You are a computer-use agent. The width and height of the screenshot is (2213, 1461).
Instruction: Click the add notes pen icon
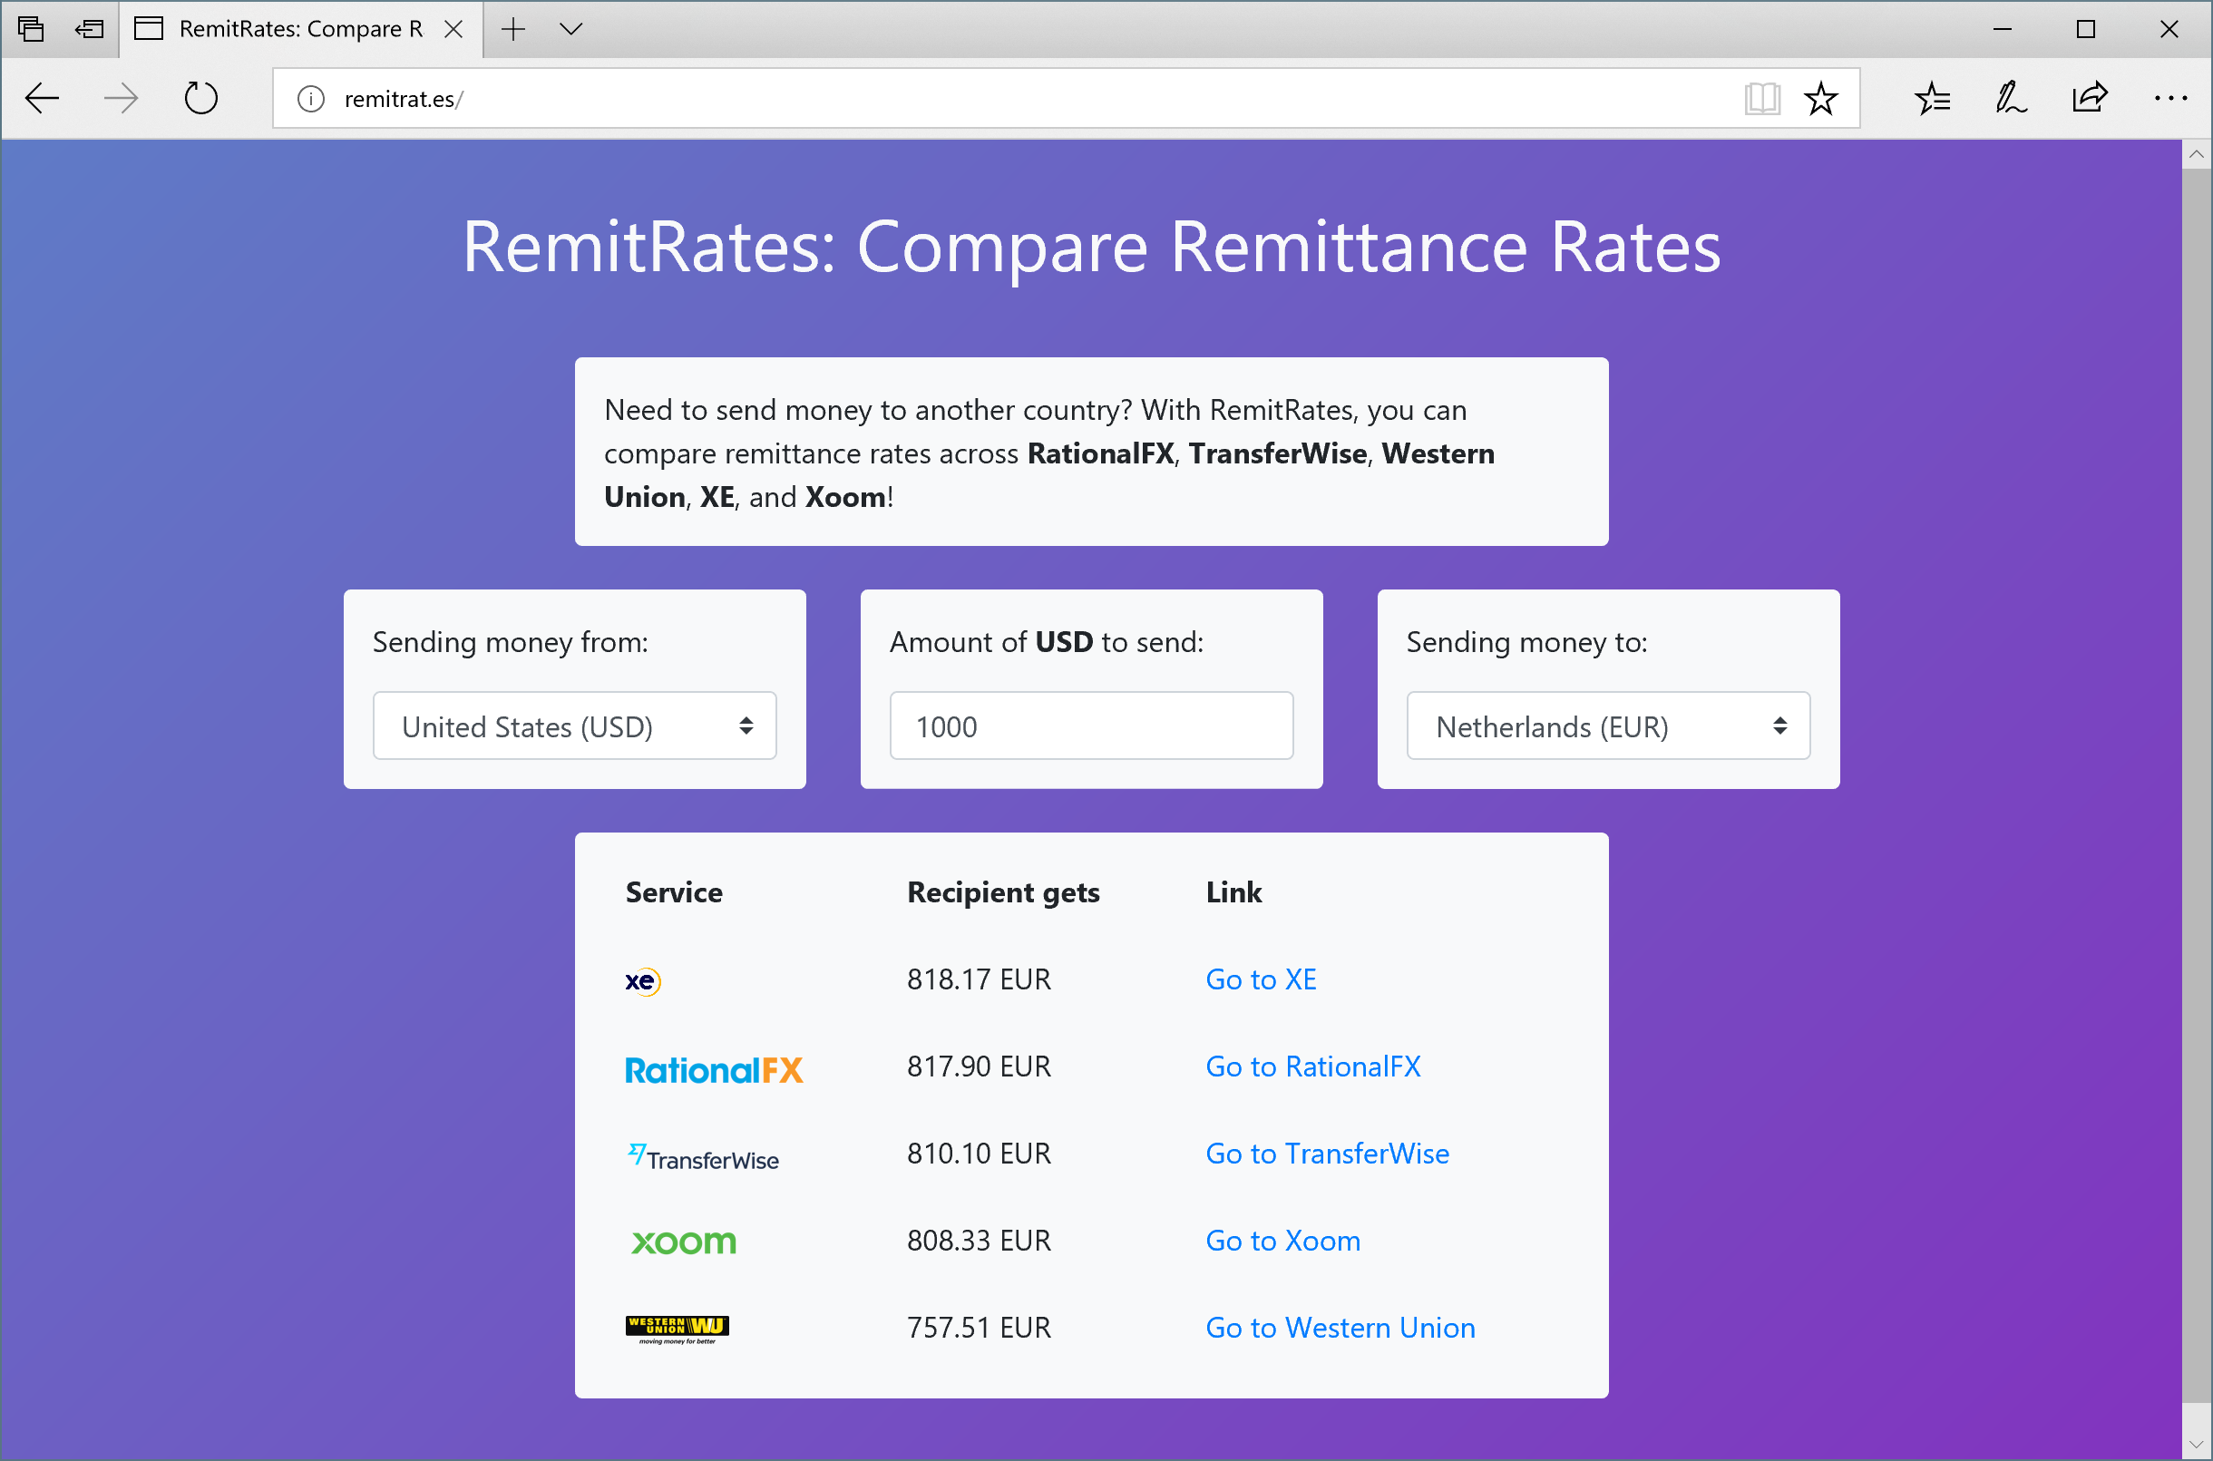click(x=2010, y=98)
